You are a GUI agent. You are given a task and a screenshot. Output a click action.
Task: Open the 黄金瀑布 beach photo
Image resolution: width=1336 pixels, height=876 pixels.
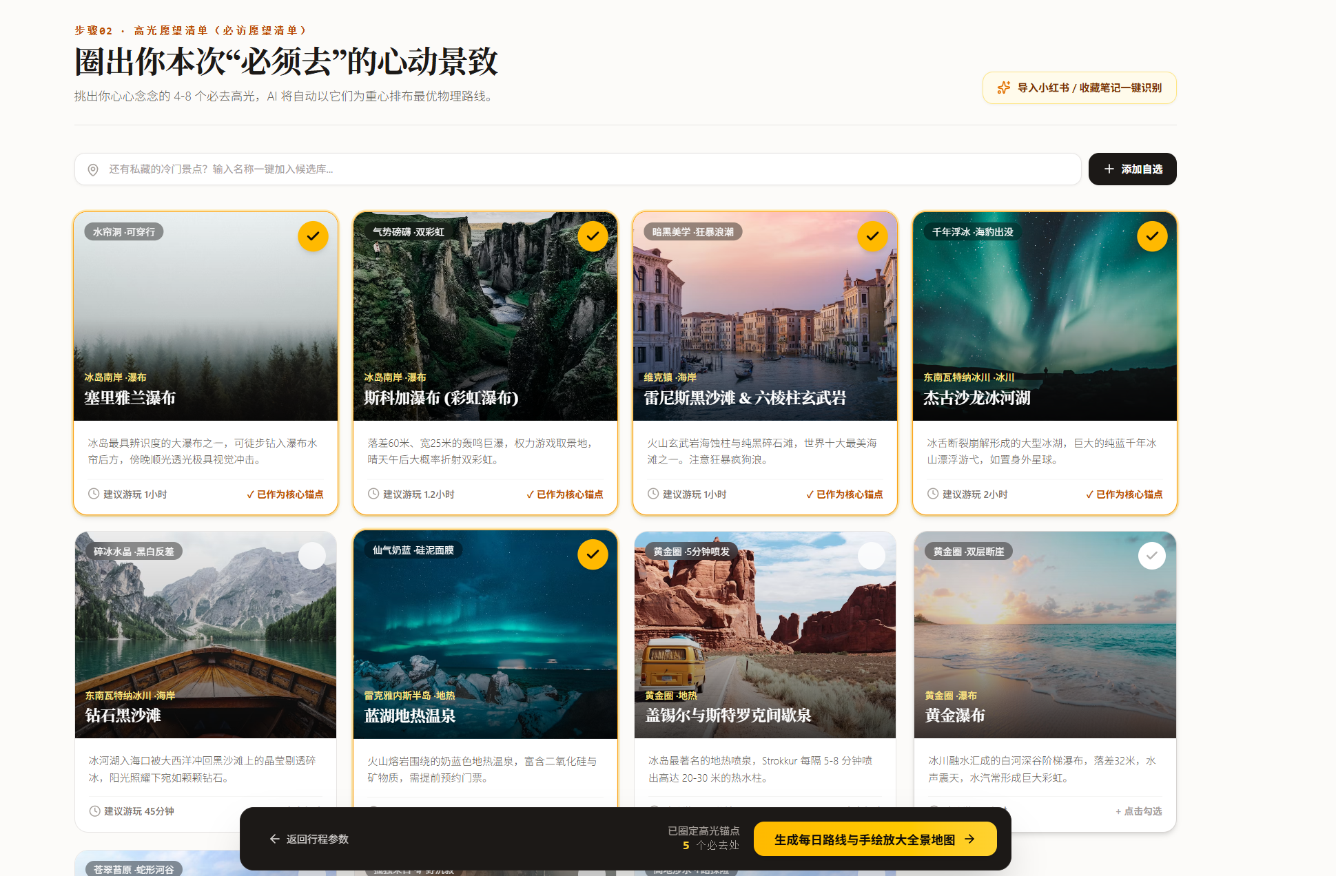tap(1045, 635)
